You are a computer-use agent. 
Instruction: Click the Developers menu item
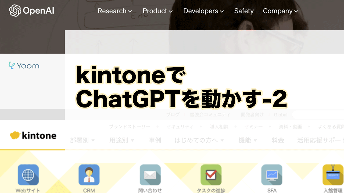pos(203,11)
